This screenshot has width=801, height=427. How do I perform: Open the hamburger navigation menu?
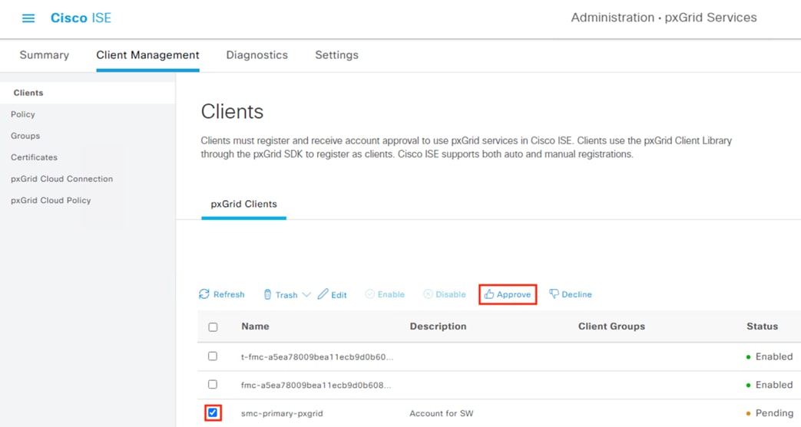(28, 18)
